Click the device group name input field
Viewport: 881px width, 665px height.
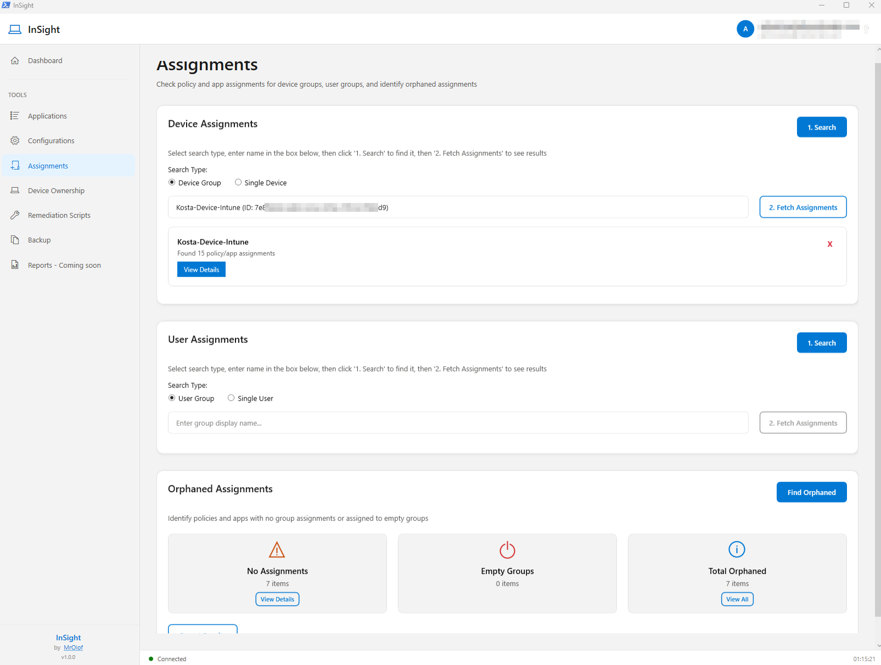(458, 207)
